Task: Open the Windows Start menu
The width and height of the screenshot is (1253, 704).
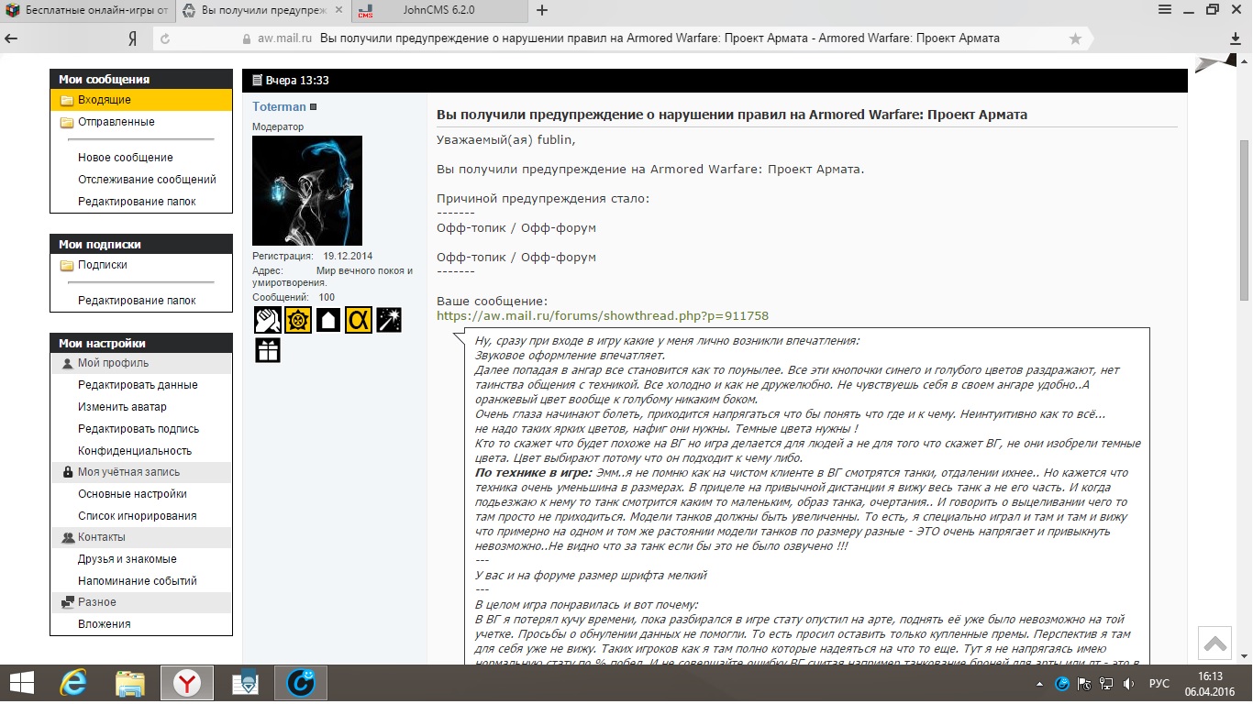Action: point(21,683)
